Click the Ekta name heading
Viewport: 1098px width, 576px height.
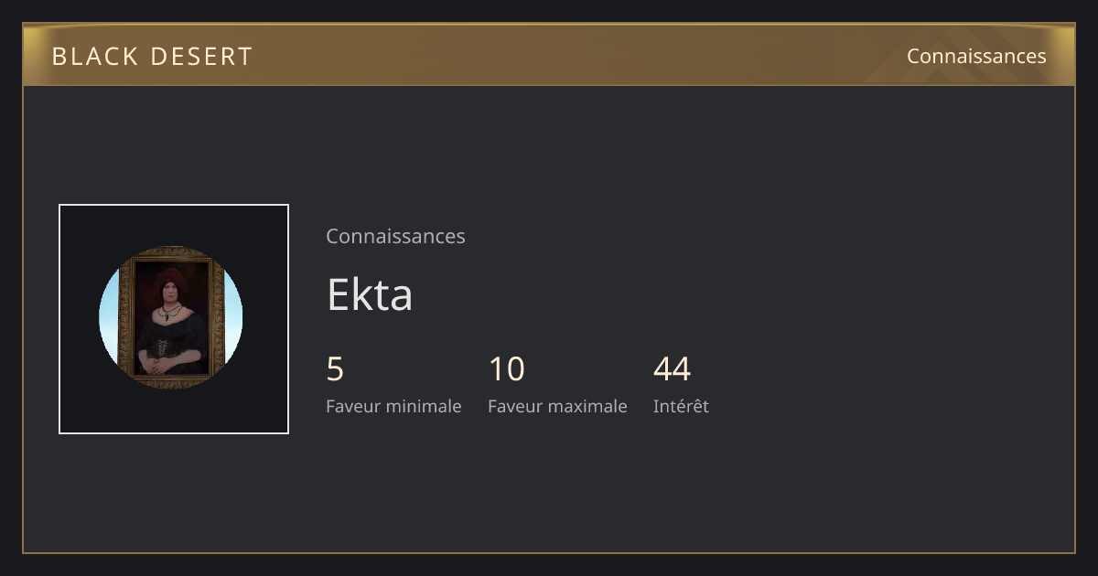[x=370, y=294]
